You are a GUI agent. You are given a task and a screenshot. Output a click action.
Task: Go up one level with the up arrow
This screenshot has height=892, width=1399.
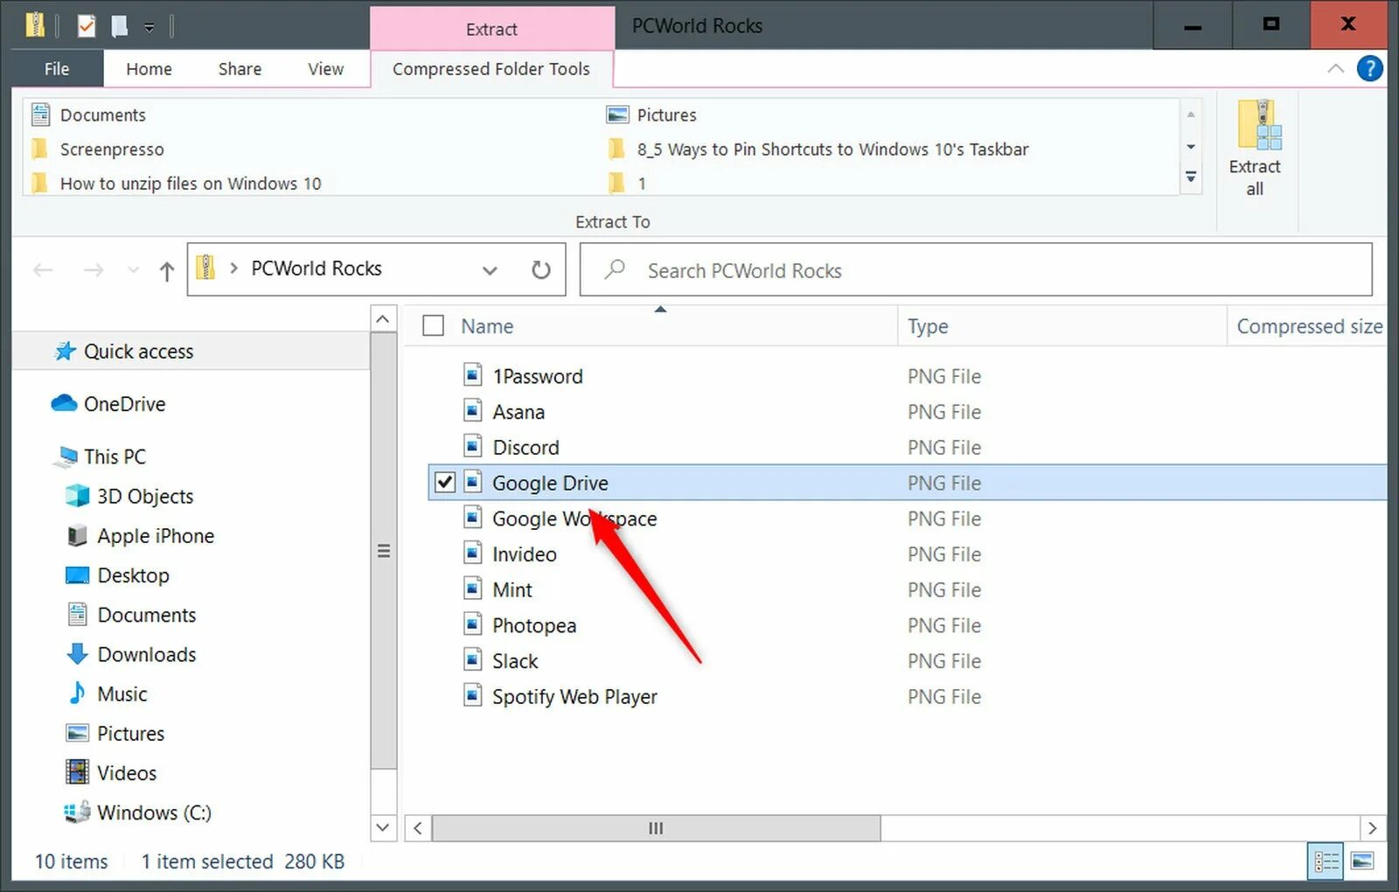[x=167, y=271]
